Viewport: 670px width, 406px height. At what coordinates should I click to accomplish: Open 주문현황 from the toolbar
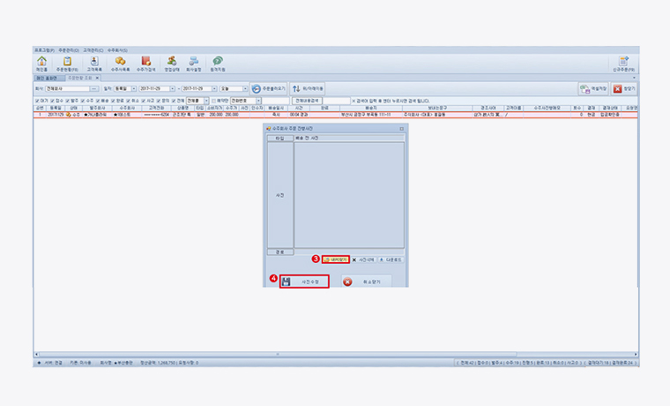tap(67, 62)
